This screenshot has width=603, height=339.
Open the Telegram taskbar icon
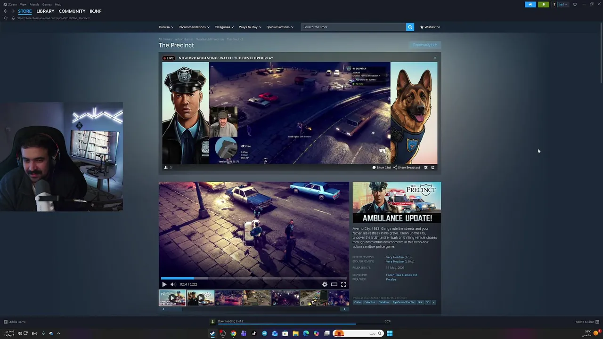(x=264, y=333)
